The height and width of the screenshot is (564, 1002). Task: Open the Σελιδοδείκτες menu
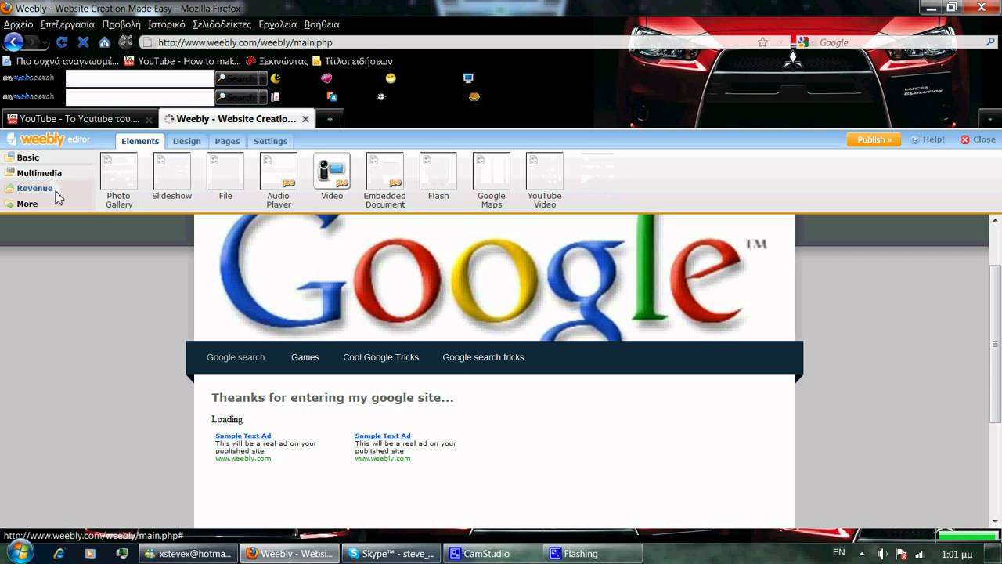(222, 24)
